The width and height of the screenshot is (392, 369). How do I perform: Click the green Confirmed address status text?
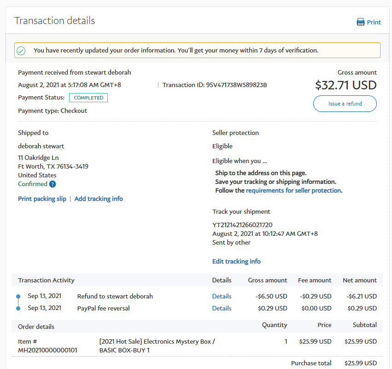click(33, 184)
